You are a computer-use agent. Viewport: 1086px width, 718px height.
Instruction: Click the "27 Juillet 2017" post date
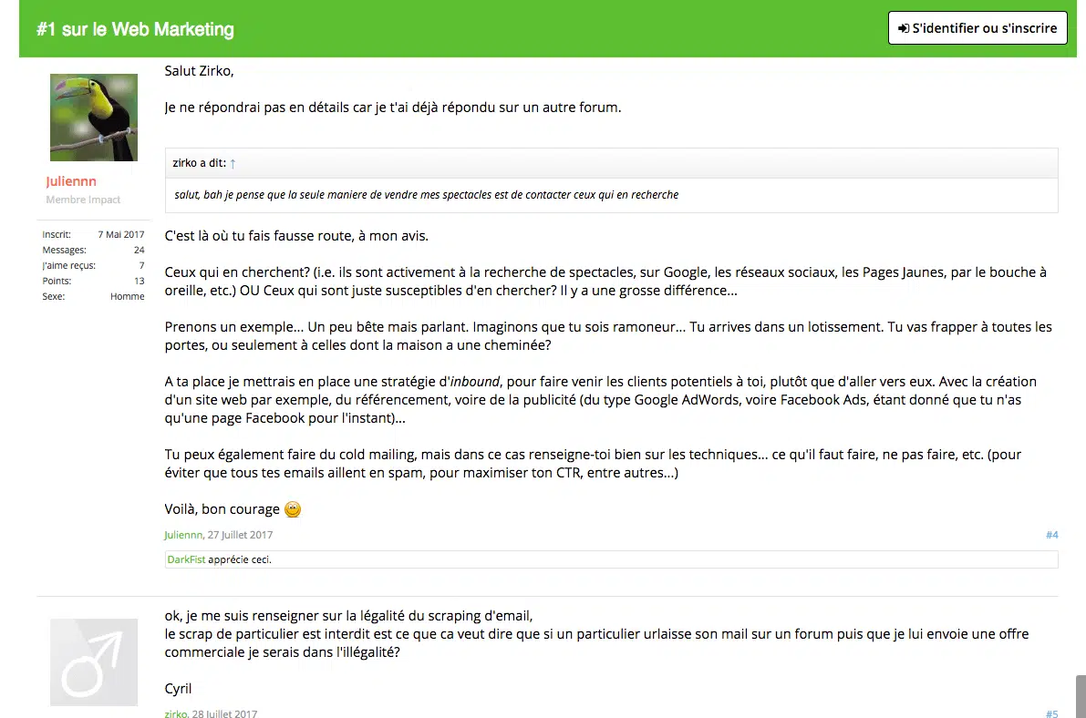pos(241,535)
